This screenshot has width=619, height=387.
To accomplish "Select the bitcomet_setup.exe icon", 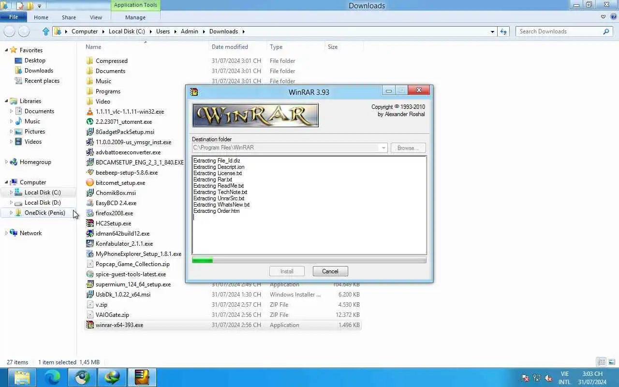I will click(x=89, y=183).
